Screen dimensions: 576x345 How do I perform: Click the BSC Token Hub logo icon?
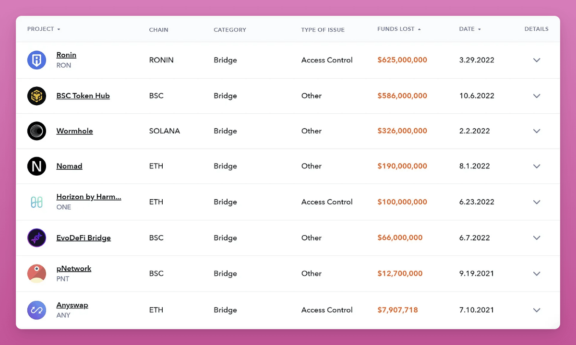pos(36,96)
